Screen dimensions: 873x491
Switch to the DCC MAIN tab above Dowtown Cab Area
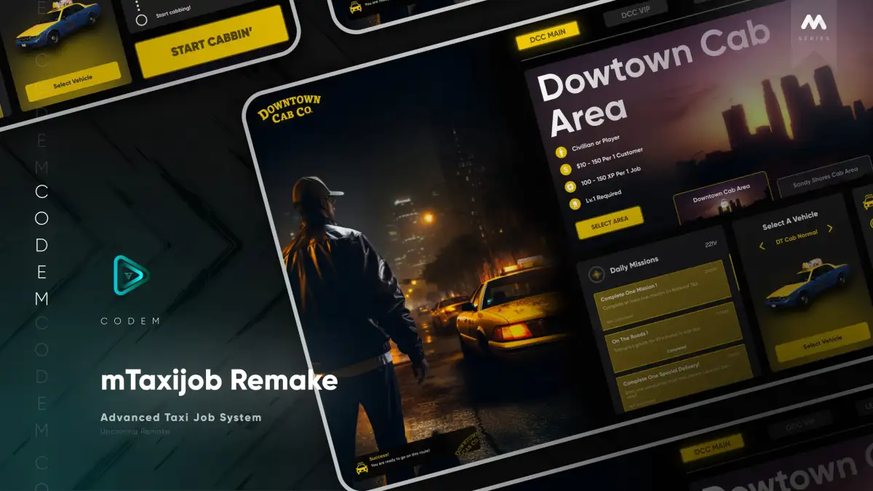pos(547,35)
